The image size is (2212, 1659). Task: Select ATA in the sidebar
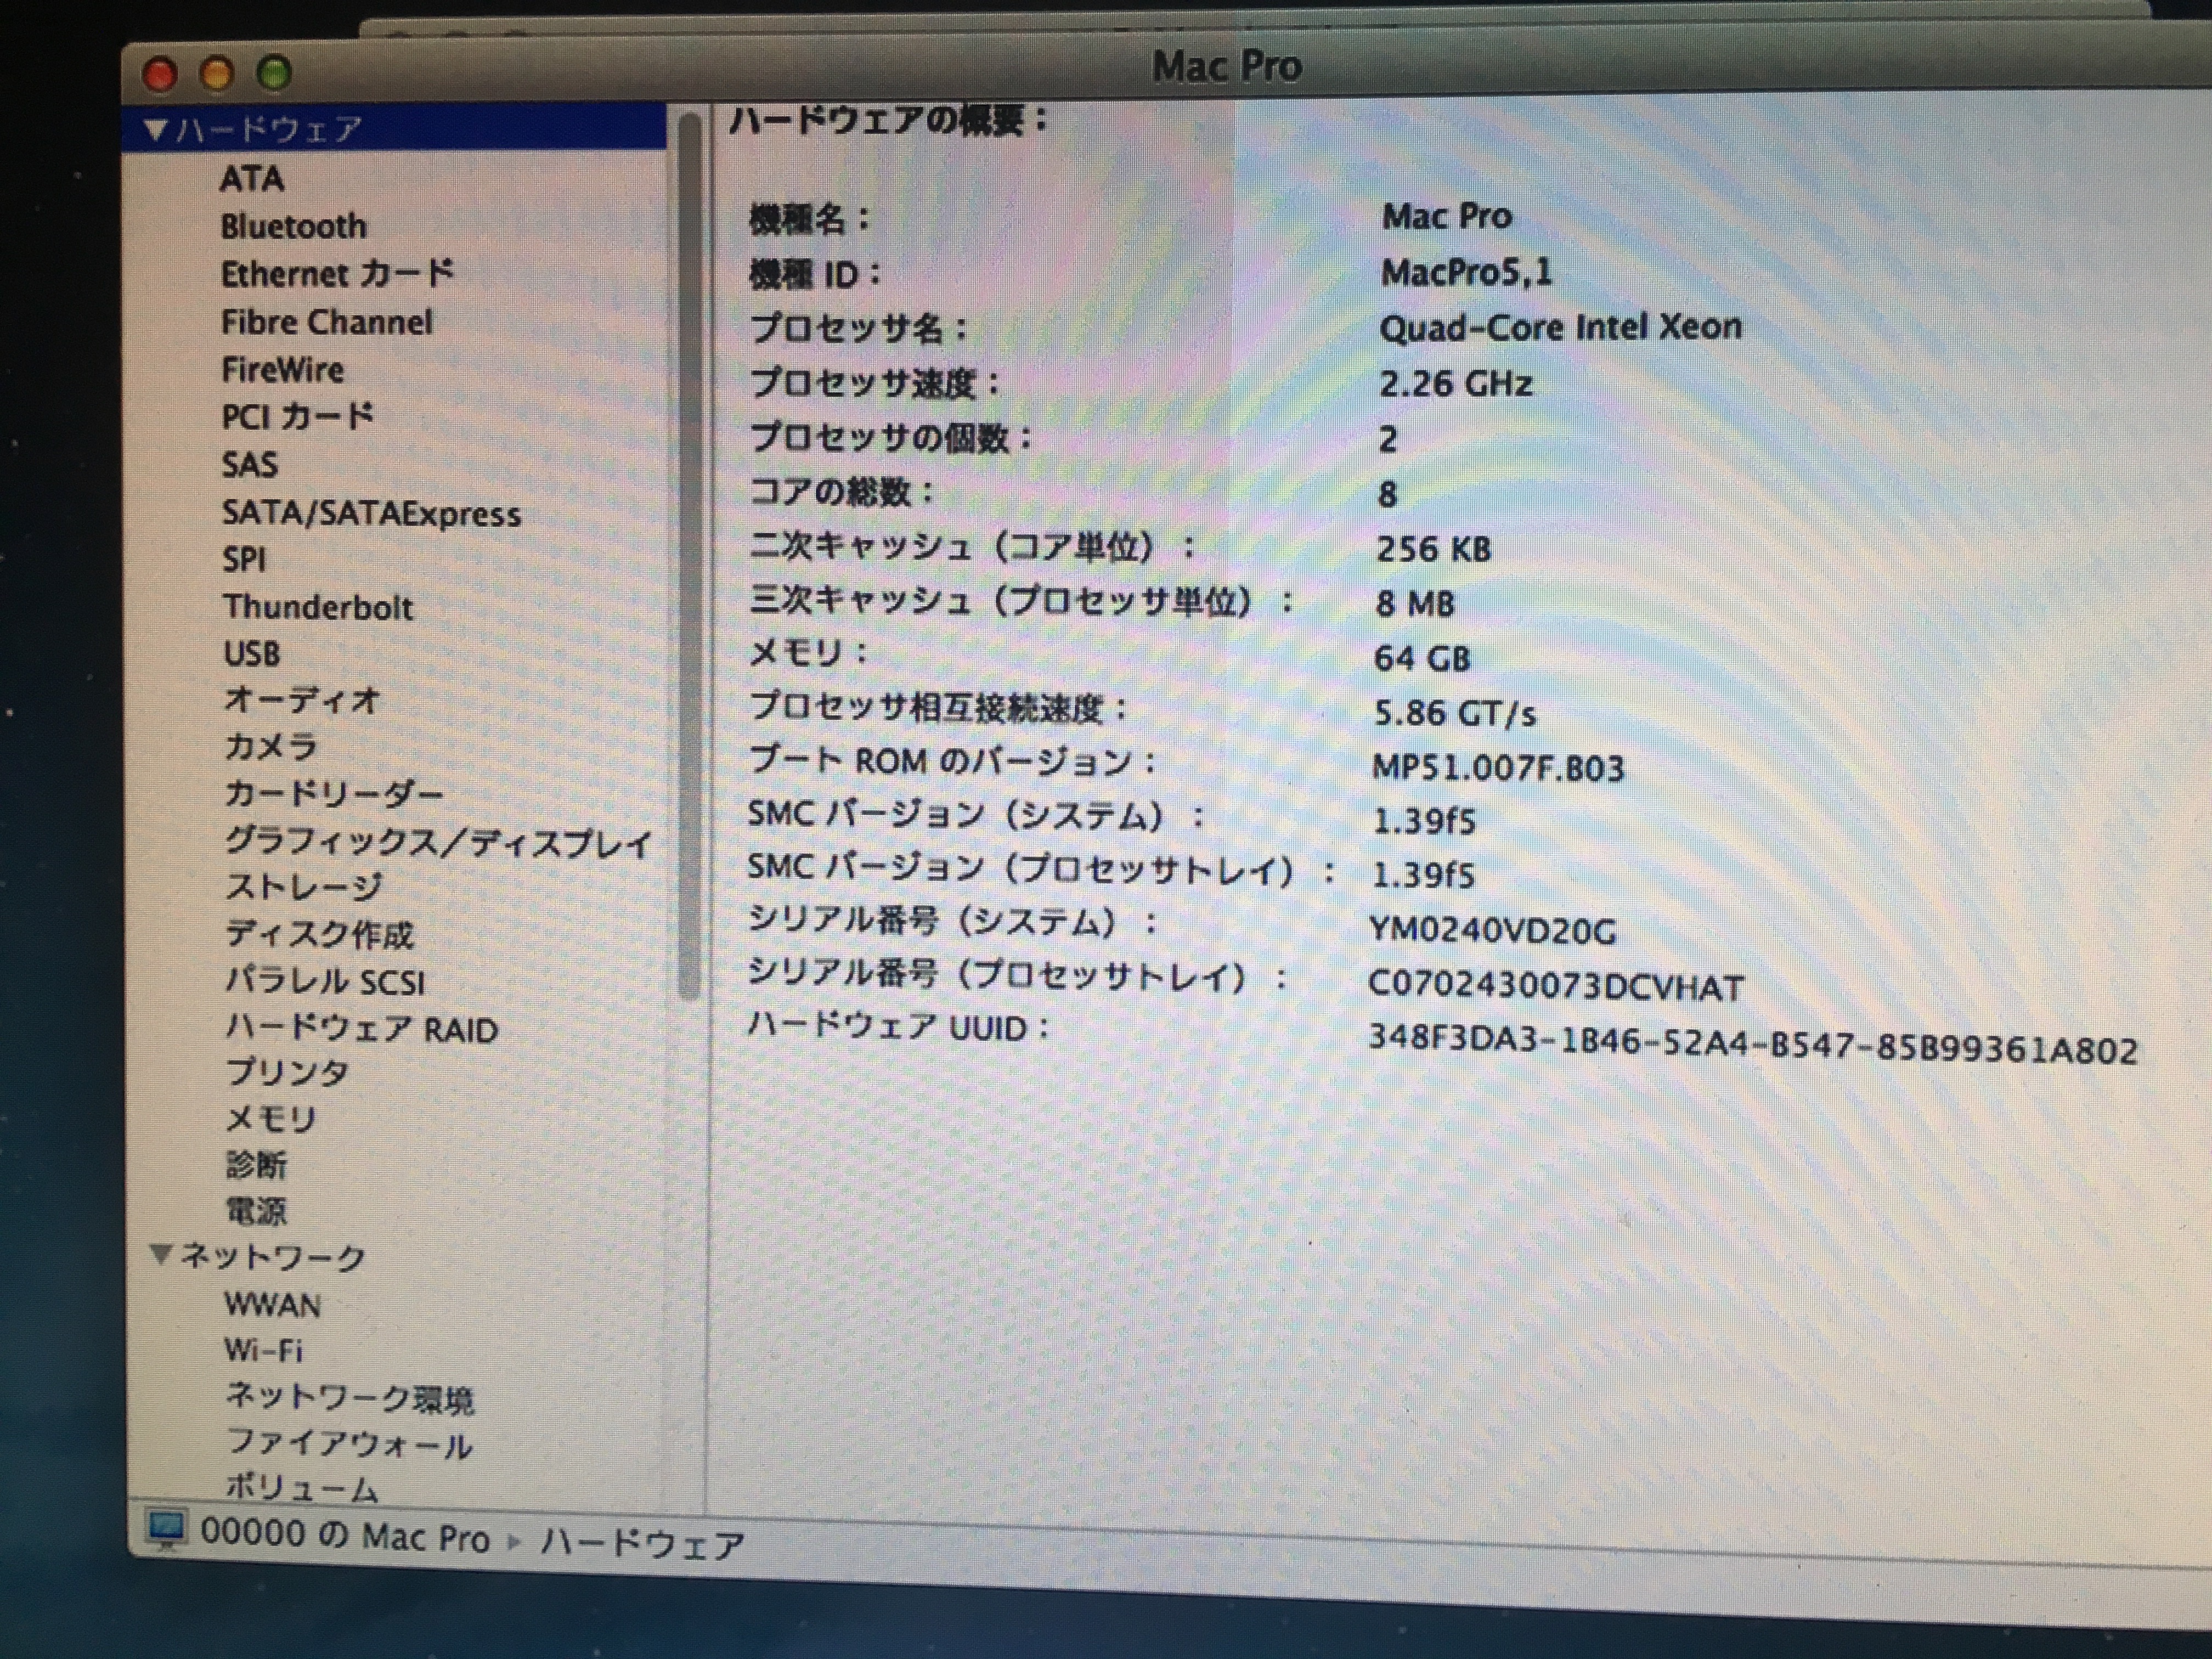252,179
